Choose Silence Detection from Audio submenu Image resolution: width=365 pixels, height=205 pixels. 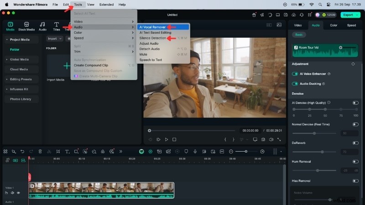[x=163, y=38]
